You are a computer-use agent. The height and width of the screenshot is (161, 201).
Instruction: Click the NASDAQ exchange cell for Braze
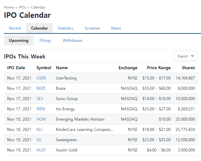[x=129, y=88]
